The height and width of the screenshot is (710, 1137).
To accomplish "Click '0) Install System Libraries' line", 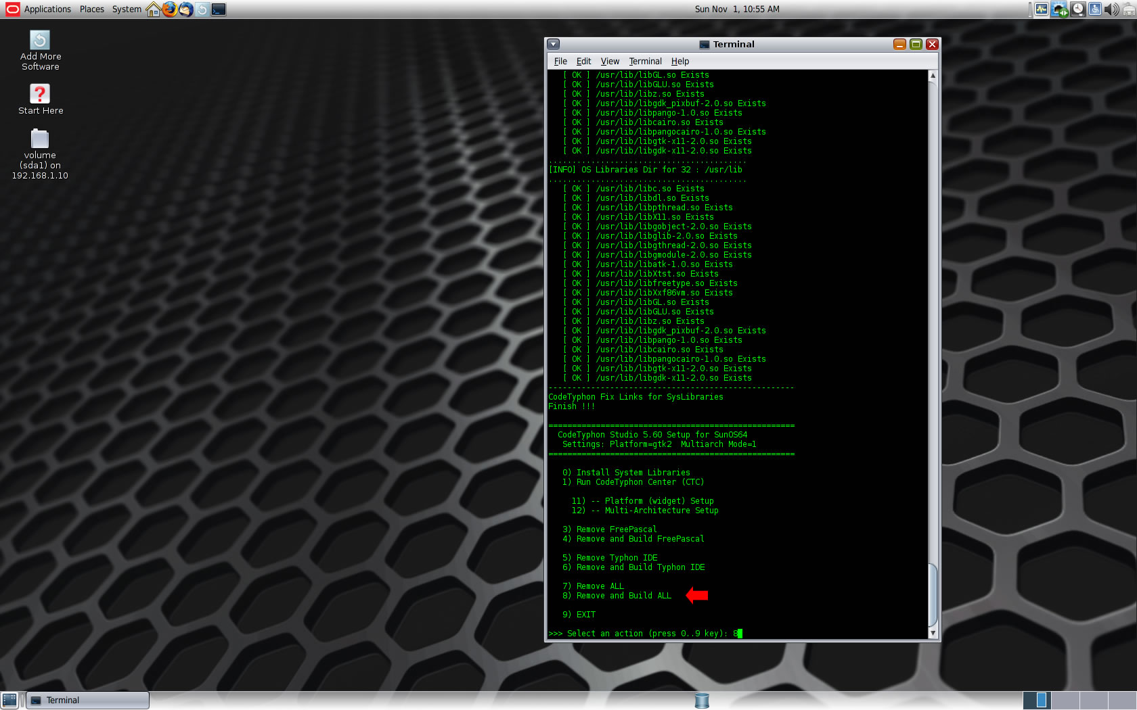I will pyautogui.click(x=626, y=473).
